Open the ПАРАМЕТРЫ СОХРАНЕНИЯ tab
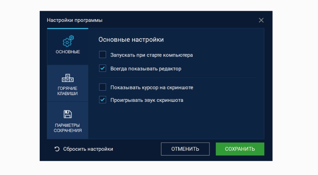The image size is (318, 175). [x=68, y=121]
